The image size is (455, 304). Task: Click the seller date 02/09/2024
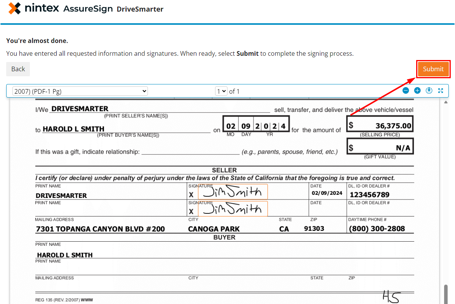tap(327, 193)
